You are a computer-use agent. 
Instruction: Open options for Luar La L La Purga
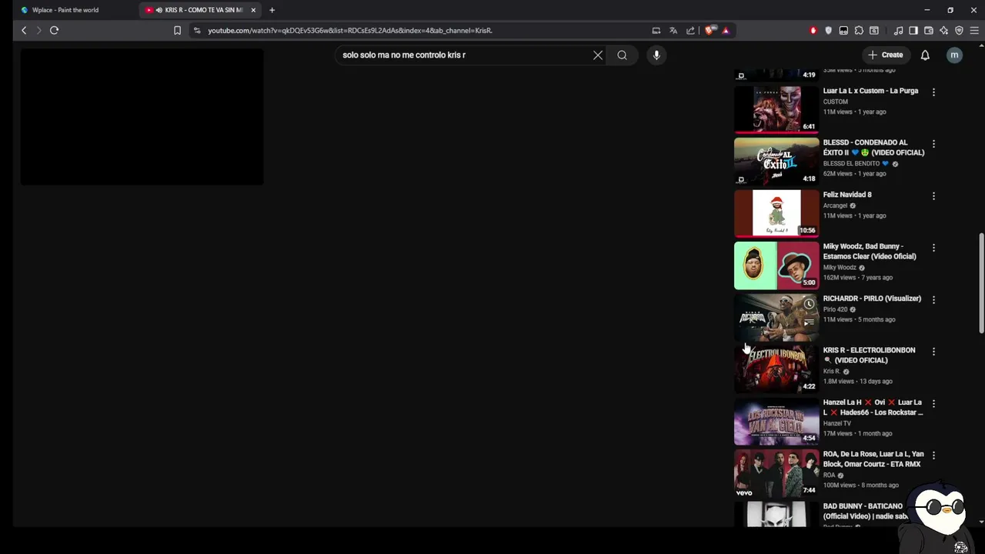pos(933,92)
